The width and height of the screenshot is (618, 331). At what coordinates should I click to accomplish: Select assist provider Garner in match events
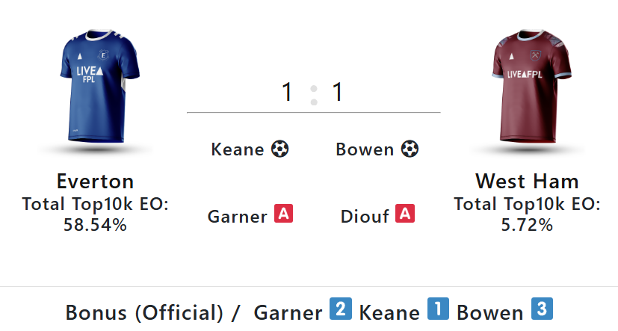237,217
